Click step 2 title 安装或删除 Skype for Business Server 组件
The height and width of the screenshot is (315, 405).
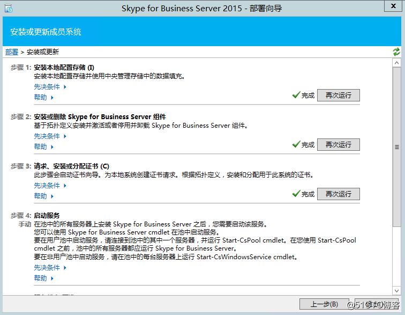pyautogui.click(x=100, y=117)
